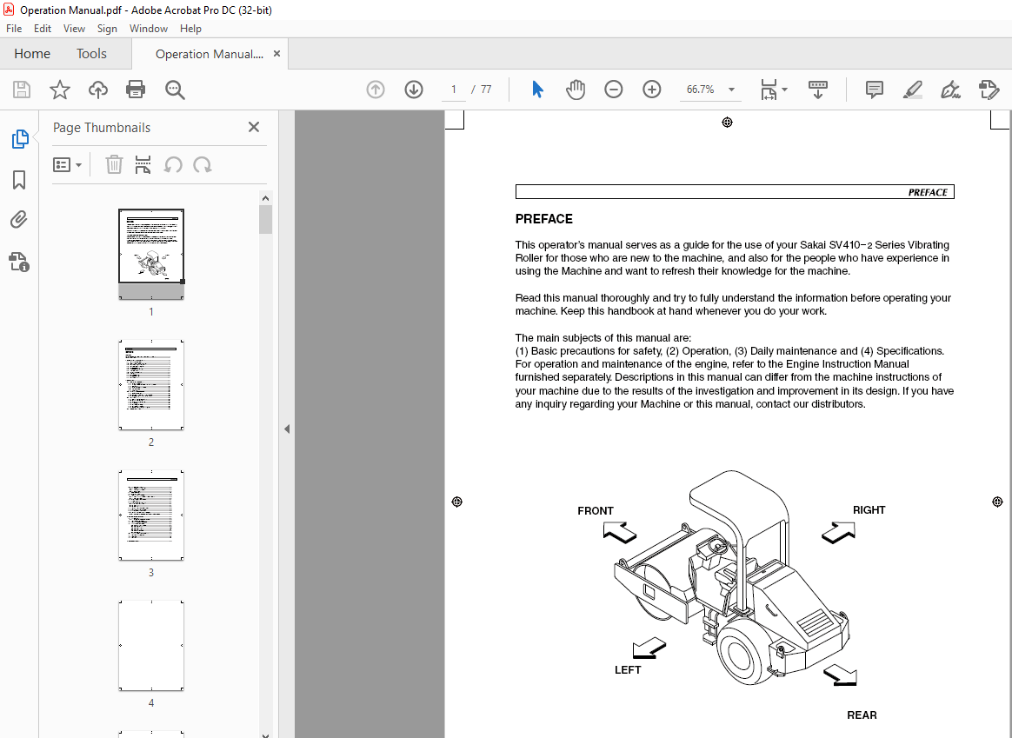This screenshot has width=1012, height=738.
Task: Go to next page arrow icon
Action: tap(414, 90)
